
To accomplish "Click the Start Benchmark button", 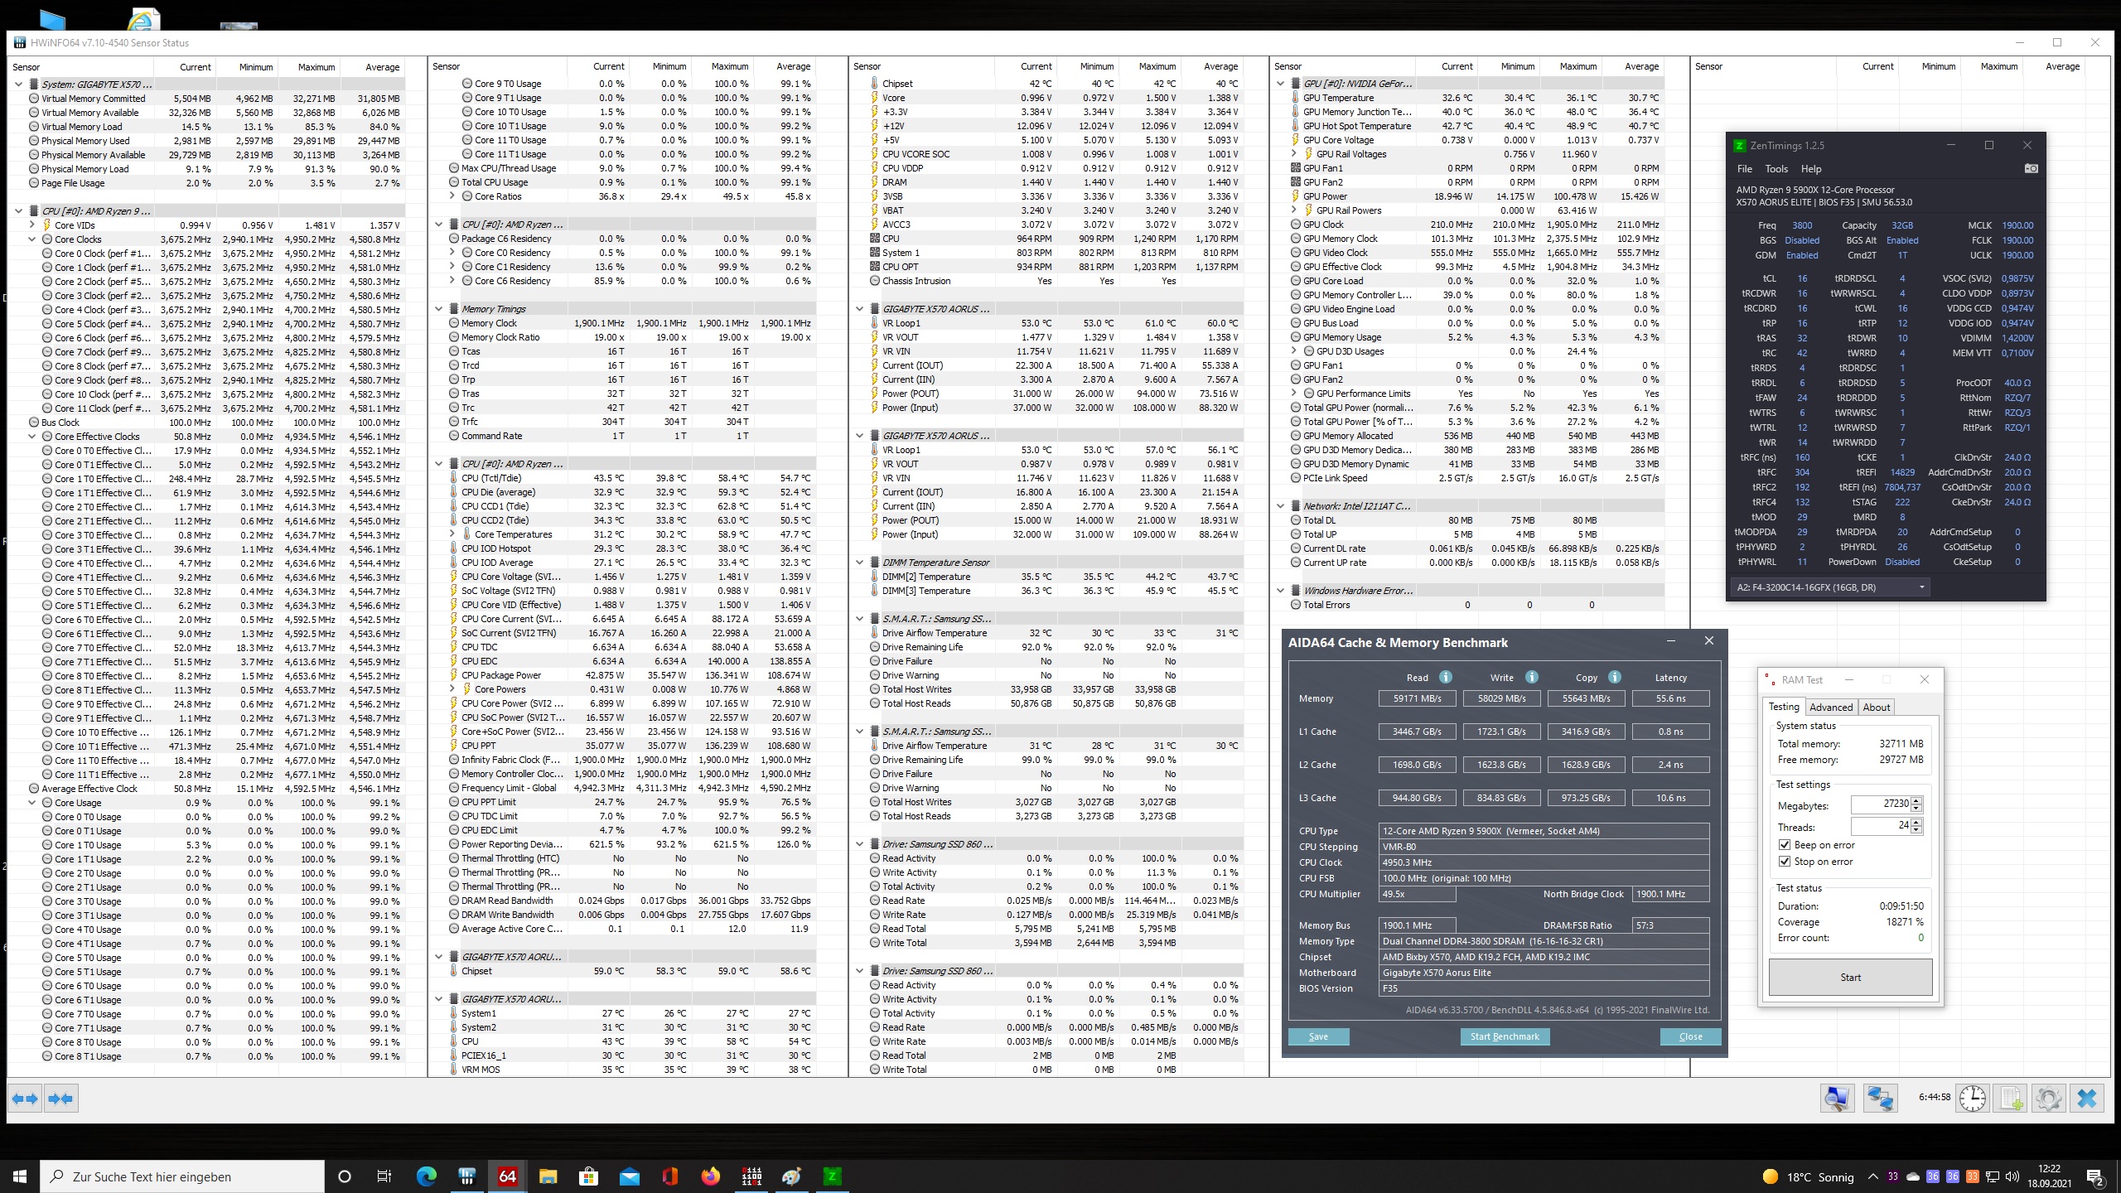I will (x=1504, y=1036).
